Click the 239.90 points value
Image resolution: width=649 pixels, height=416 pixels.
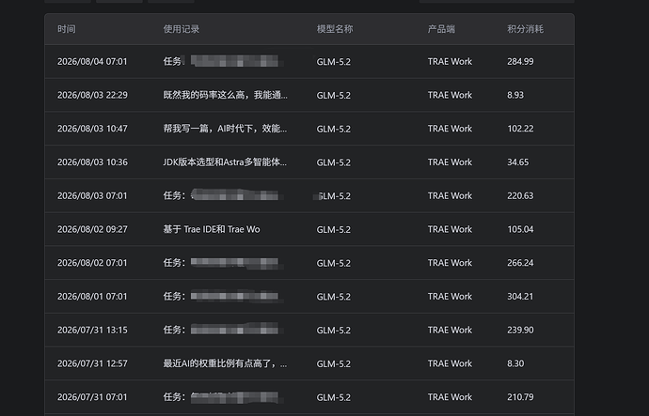coord(520,330)
